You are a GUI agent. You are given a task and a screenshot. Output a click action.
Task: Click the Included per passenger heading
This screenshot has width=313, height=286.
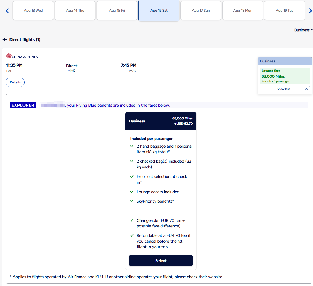coord(151,139)
